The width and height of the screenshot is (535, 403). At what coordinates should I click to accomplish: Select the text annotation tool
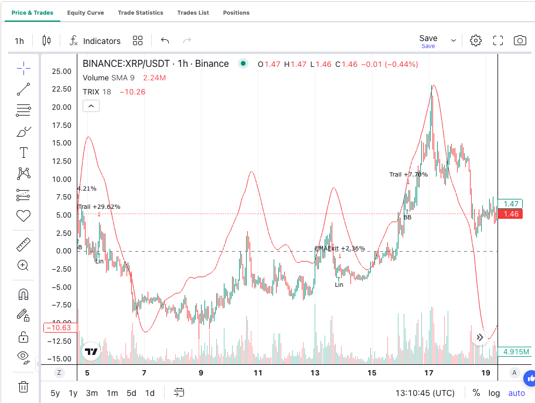[x=23, y=153]
